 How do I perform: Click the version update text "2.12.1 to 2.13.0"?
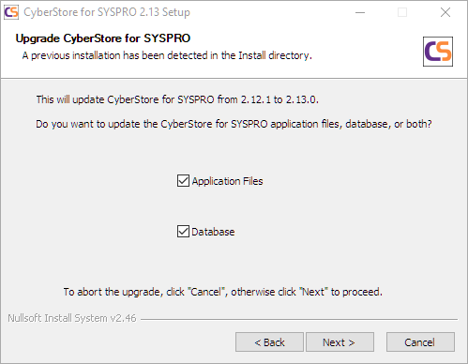[x=279, y=99]
